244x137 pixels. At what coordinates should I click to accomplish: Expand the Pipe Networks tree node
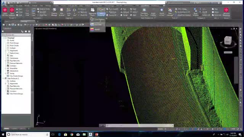pos(6,61)
